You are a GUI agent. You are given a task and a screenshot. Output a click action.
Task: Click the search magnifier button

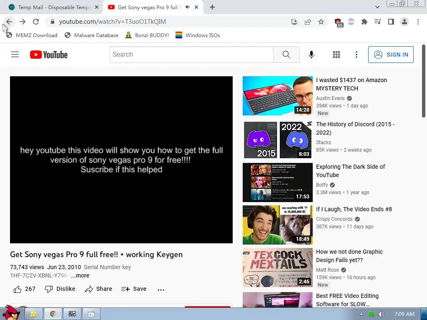(x=286, y=55)
